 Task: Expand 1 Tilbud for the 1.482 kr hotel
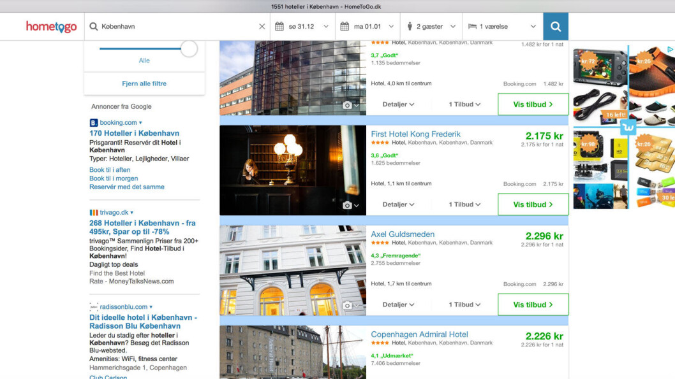(464, 104)
